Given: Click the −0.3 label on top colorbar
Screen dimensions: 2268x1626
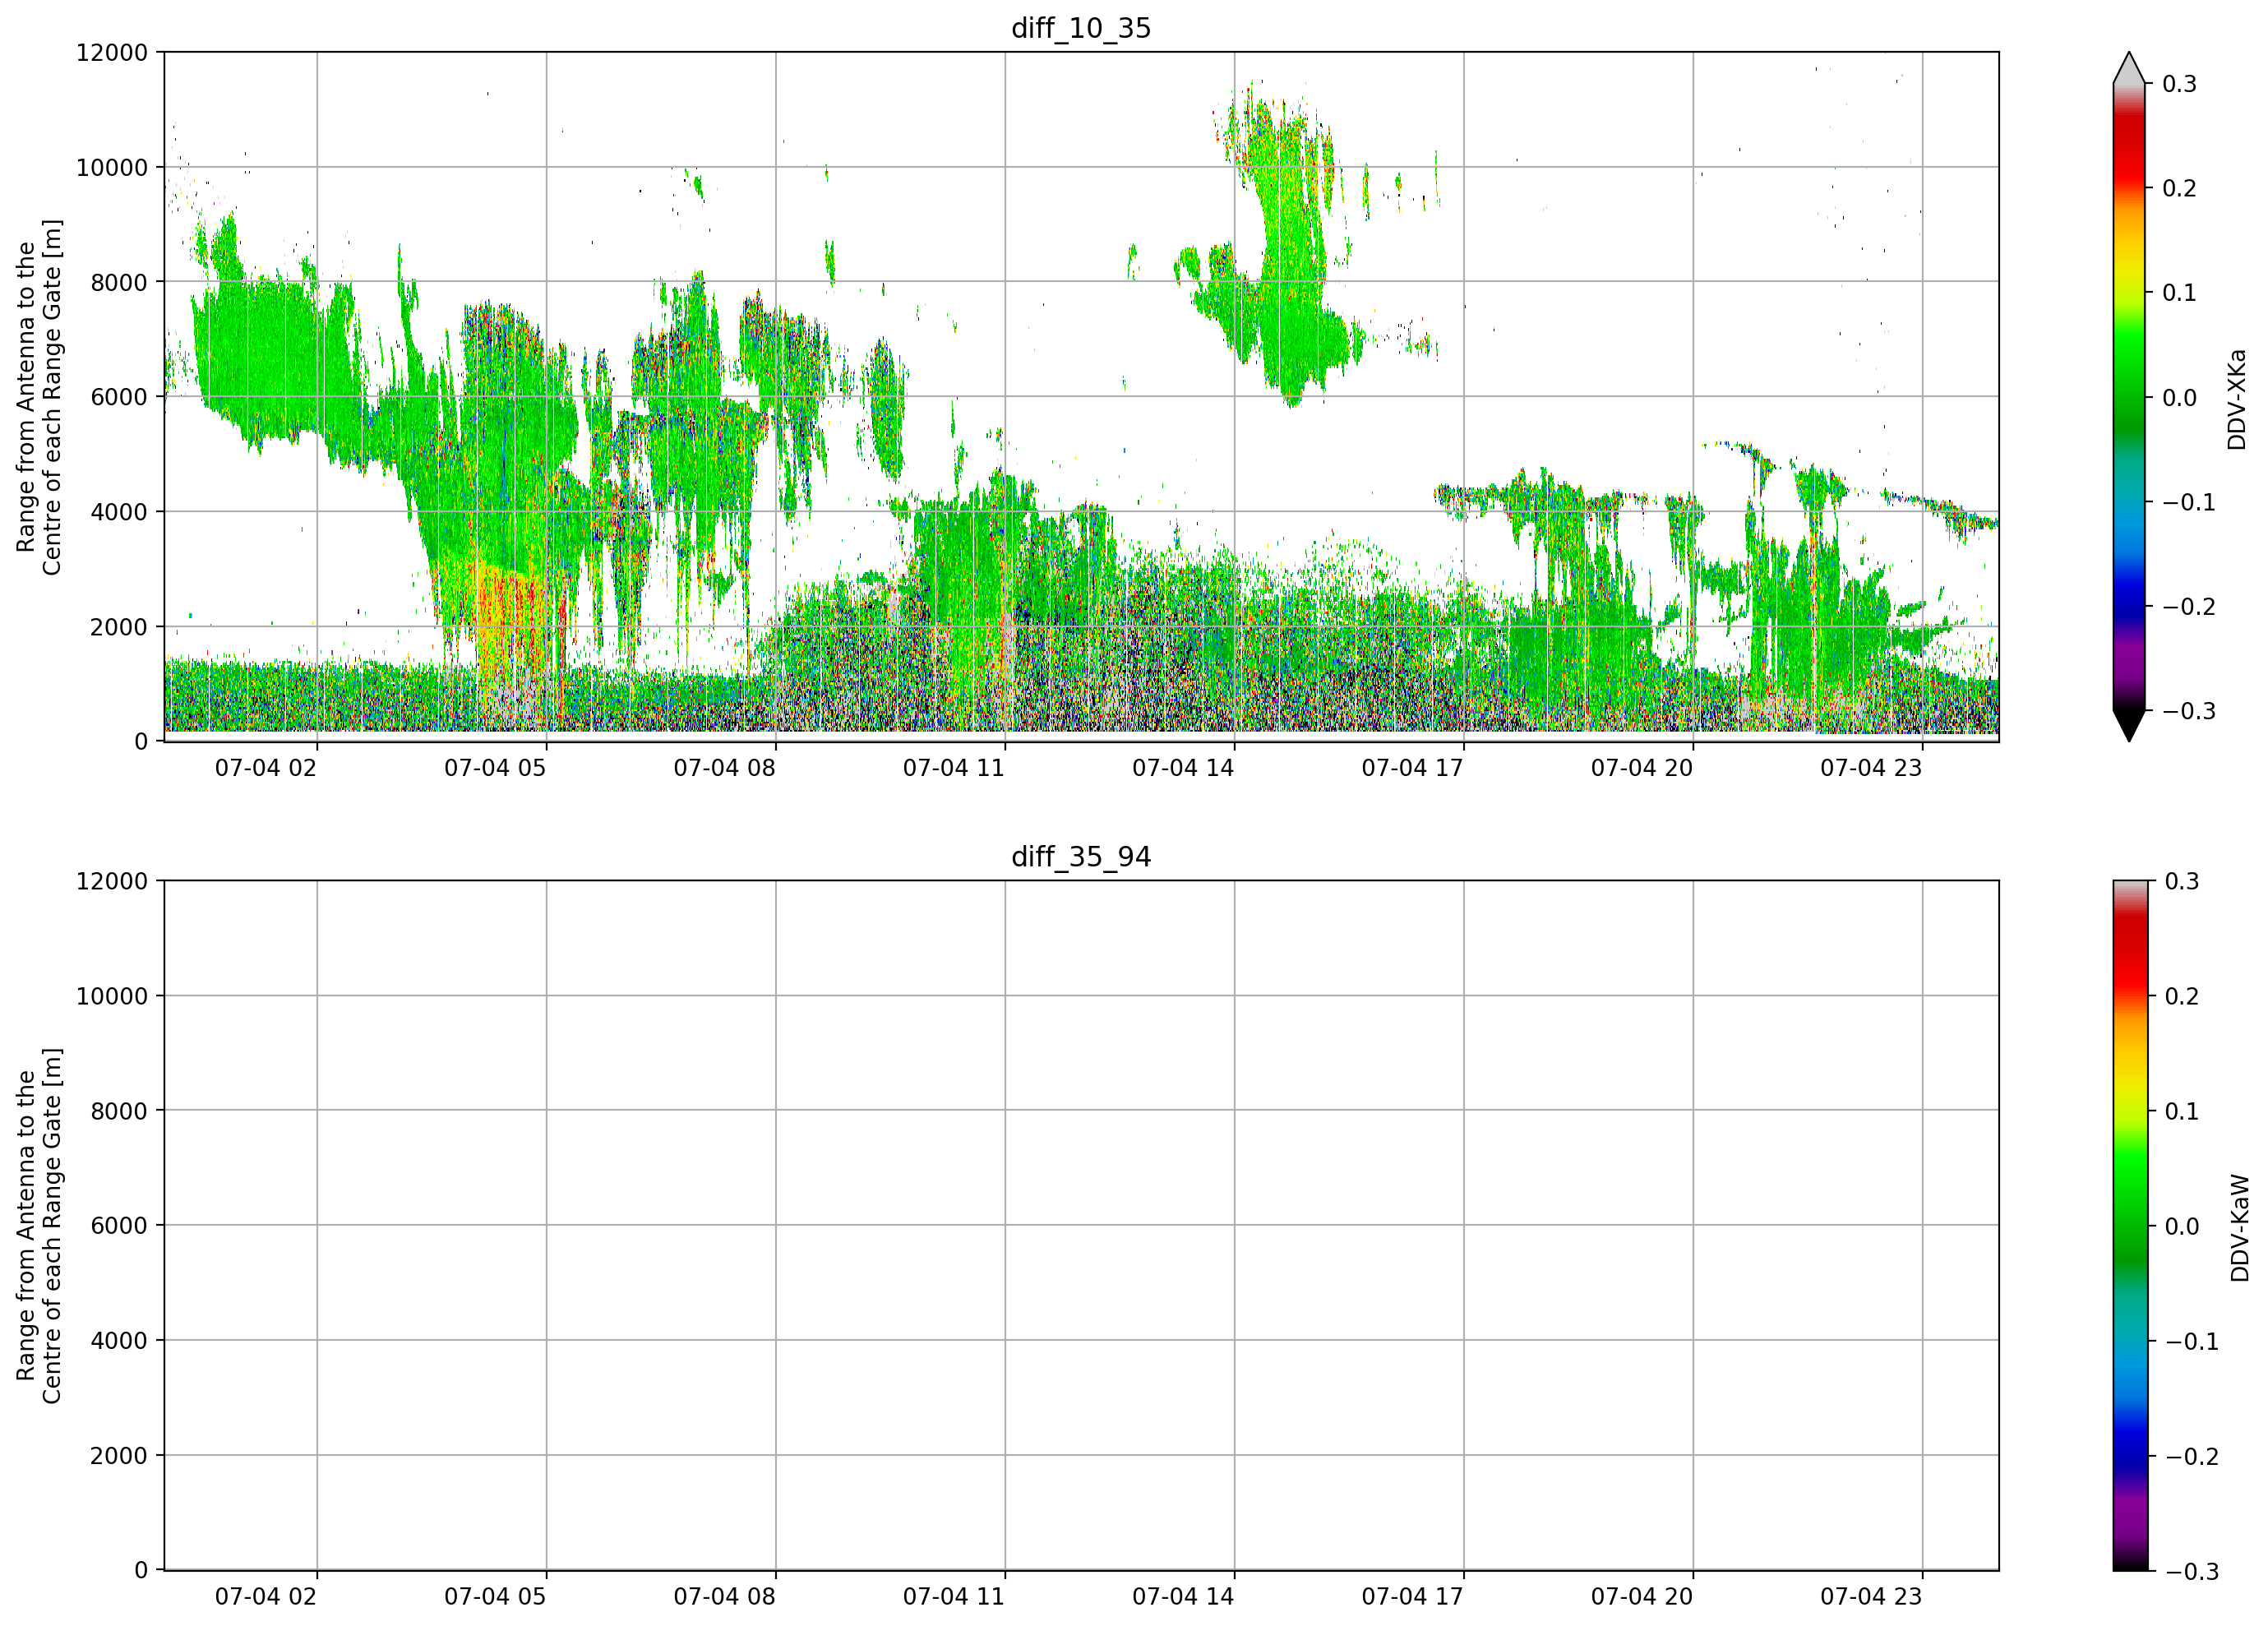Looking at the screenshot, I should click(2190, 712).
